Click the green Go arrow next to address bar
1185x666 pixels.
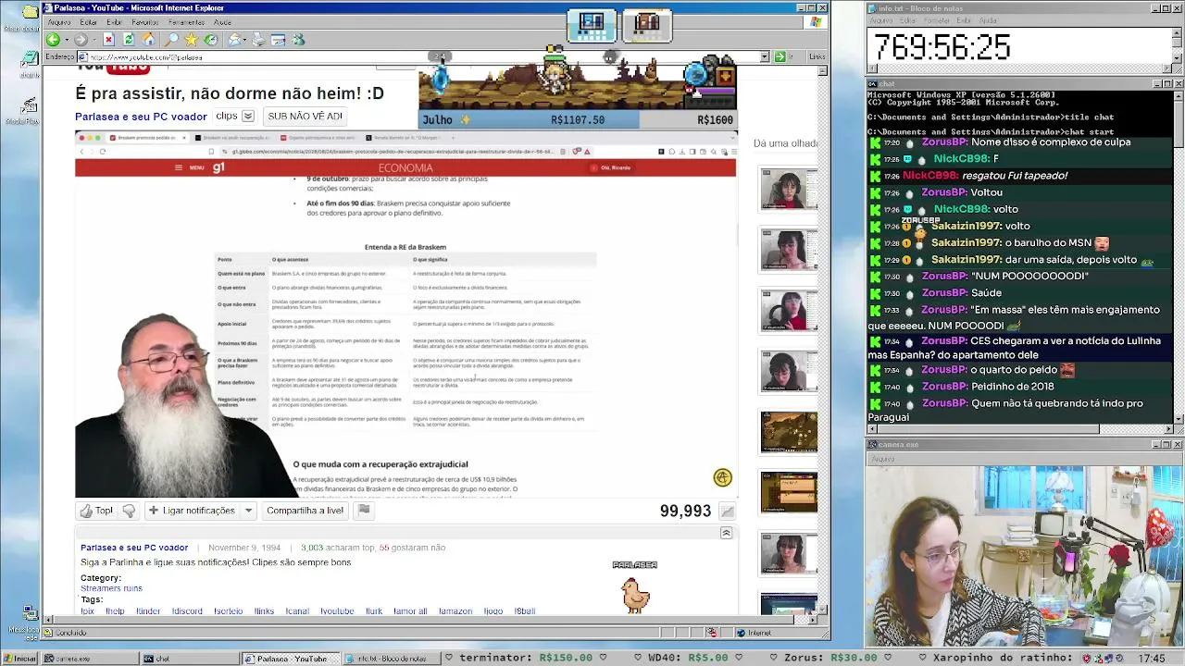click(x=780, y=56)
